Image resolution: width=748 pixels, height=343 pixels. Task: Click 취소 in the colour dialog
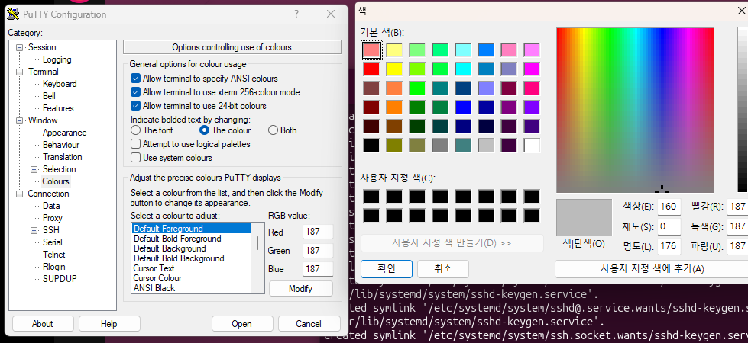443,269
